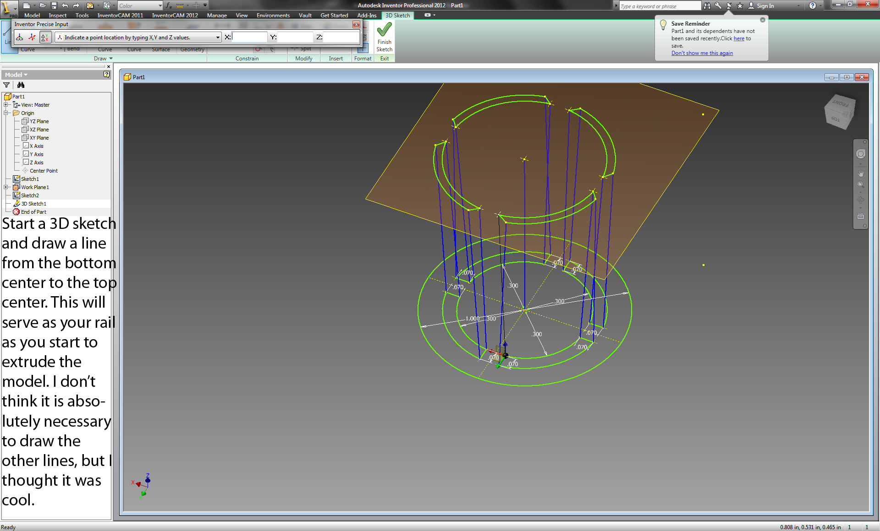Open the Model ribbon tab
The height and width of the screenshot is (531, 880).
pyautogui.click(x=32, y=15)
